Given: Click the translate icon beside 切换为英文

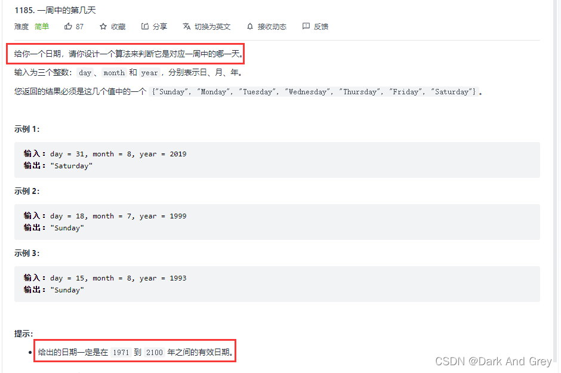Looking at the screenshot, I should pos(186,26).
